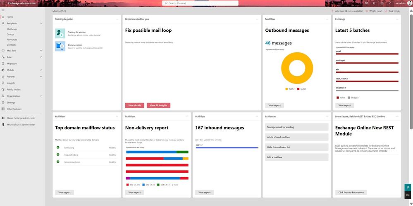This screenshot has width=413, height=206.
Task: Click here to know more button
Action: coord(351,192)
